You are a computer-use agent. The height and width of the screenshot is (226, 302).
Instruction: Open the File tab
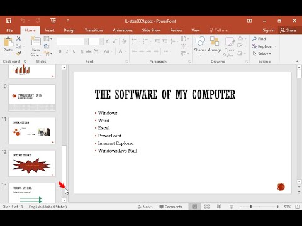pyautogui.click(x=9, y=30)
